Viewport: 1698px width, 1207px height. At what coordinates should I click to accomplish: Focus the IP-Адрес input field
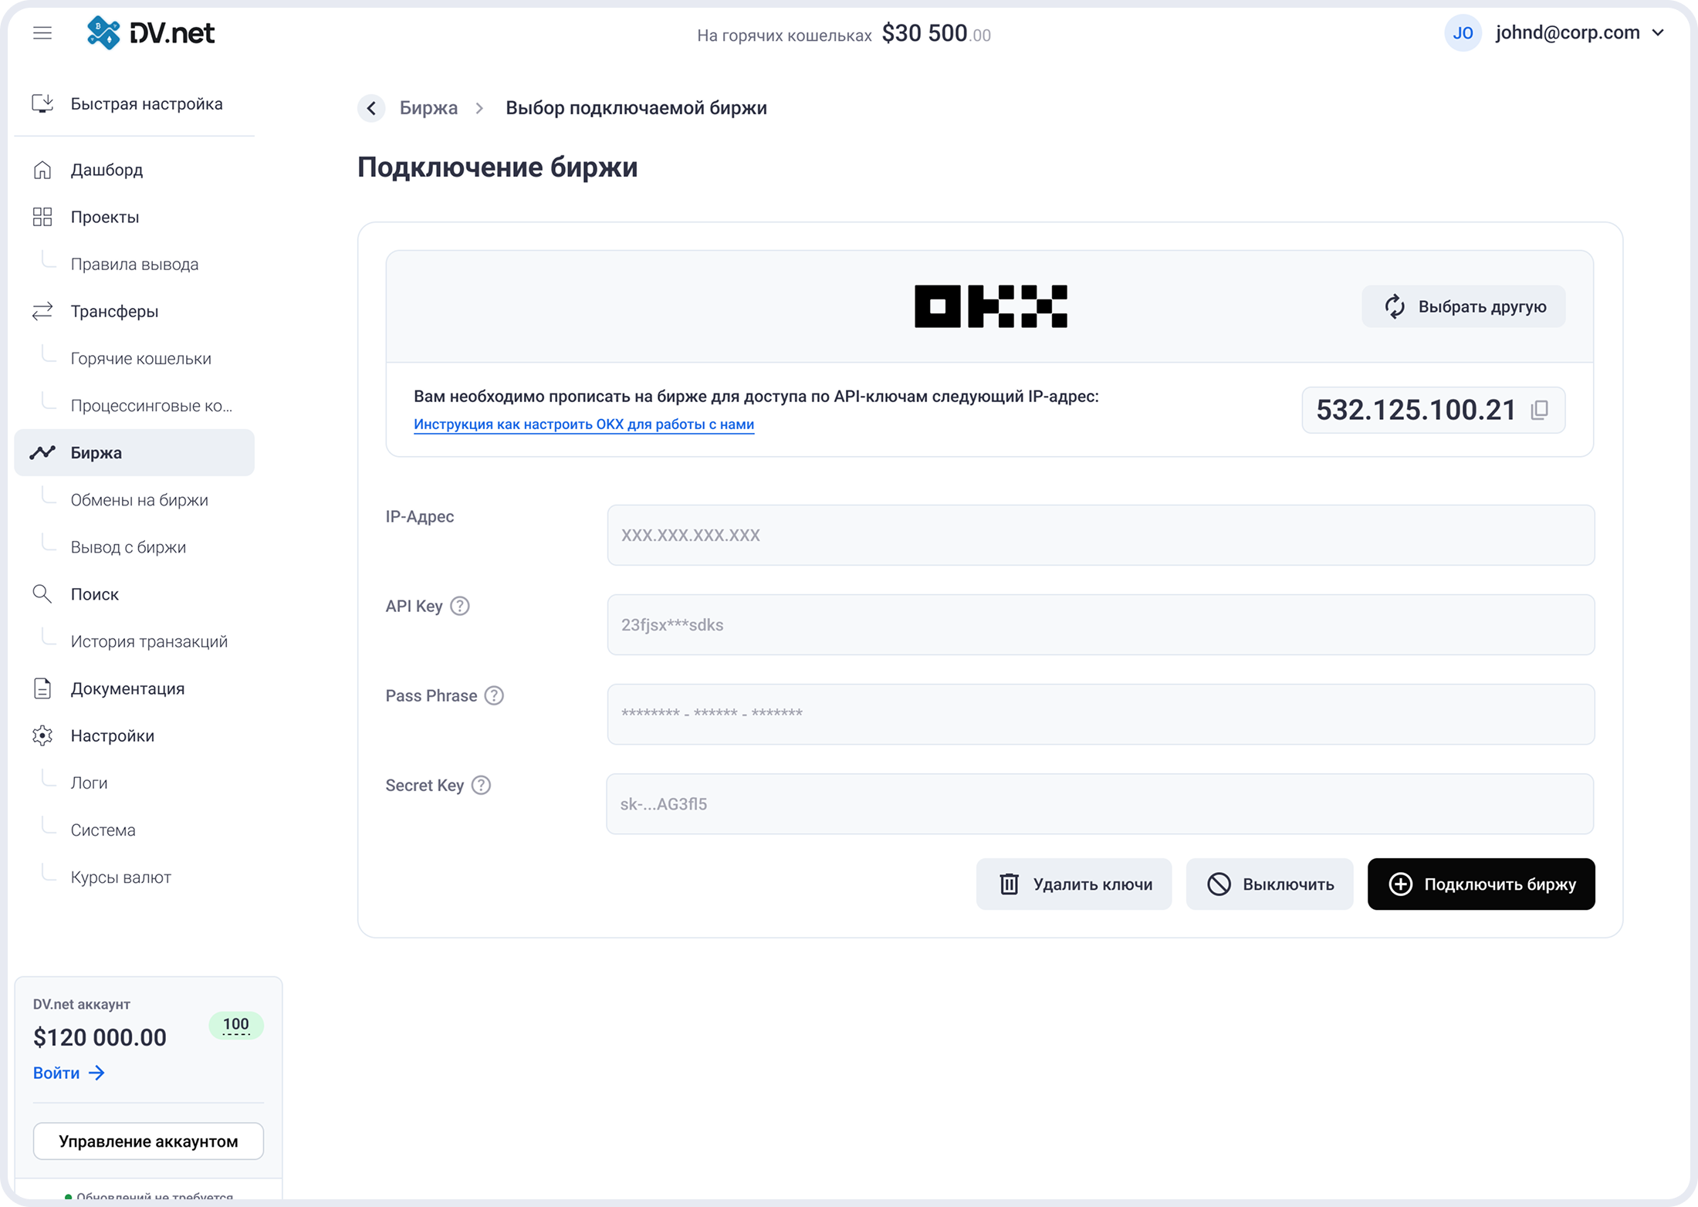click(x=1100, y=535)
